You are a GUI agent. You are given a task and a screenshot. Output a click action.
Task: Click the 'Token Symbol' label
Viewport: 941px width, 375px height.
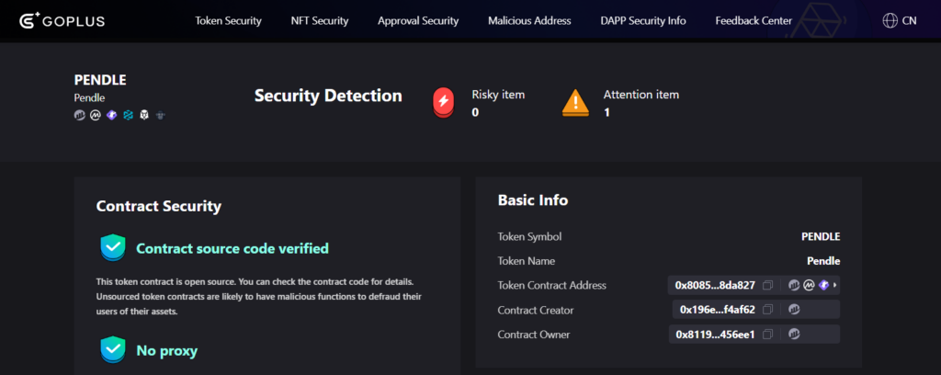530,236
